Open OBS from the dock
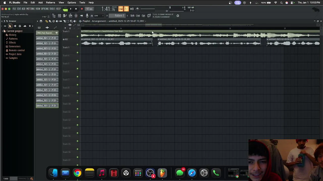The width and height of the screenshot is (323, 181). click(x=150, y=173)
